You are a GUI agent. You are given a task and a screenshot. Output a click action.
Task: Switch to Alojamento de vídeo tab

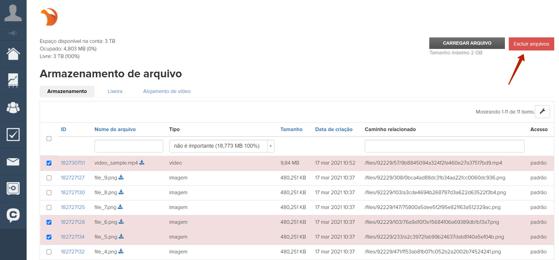point(167,91)
